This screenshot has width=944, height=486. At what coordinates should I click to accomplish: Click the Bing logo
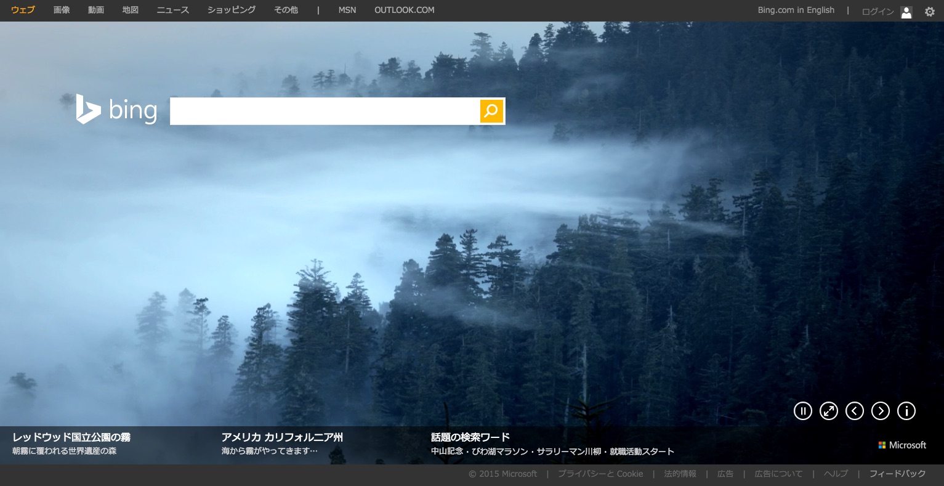(x=116, y=110)
